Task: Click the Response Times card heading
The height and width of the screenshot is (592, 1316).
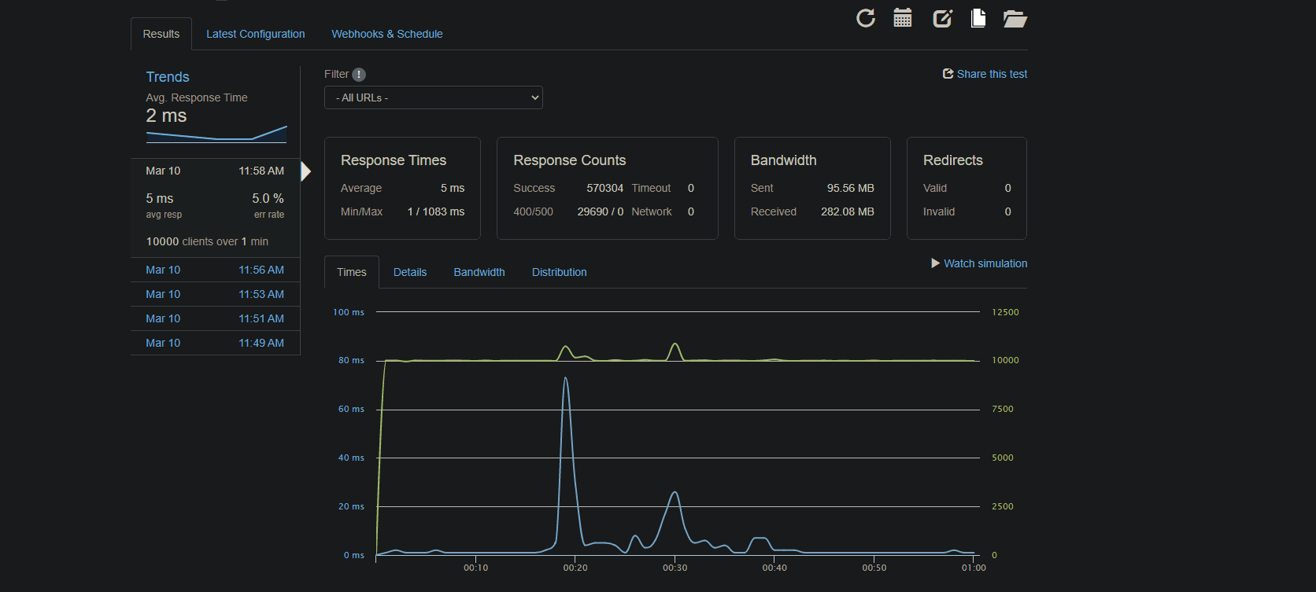Action: pyautogui.click(x=394, y=160)
